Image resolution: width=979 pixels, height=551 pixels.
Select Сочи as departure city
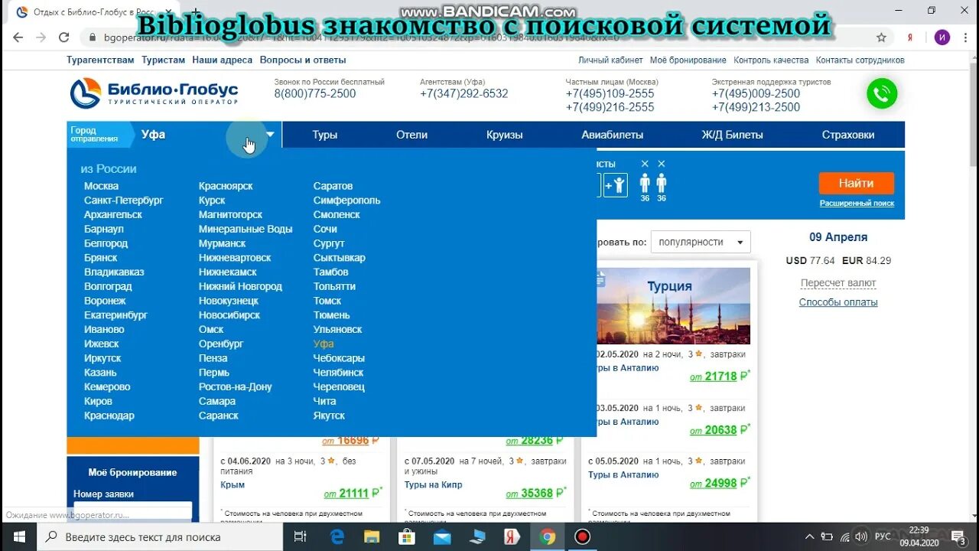coord(325,229)
